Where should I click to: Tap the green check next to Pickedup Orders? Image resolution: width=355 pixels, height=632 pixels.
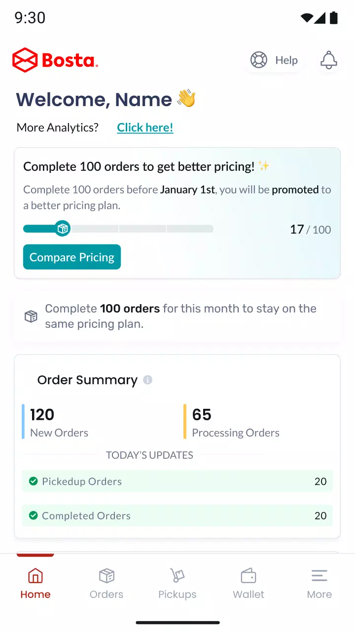point(34,481)
